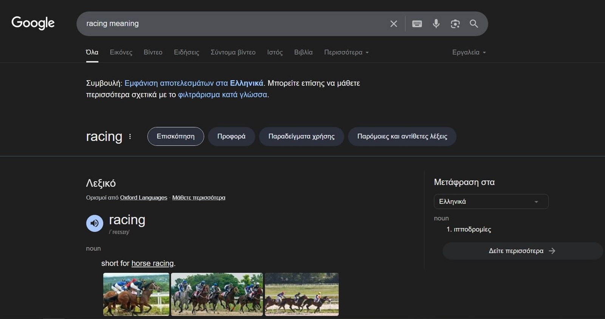
Task: Switch to the Ιστός tab
Action: 275,52
